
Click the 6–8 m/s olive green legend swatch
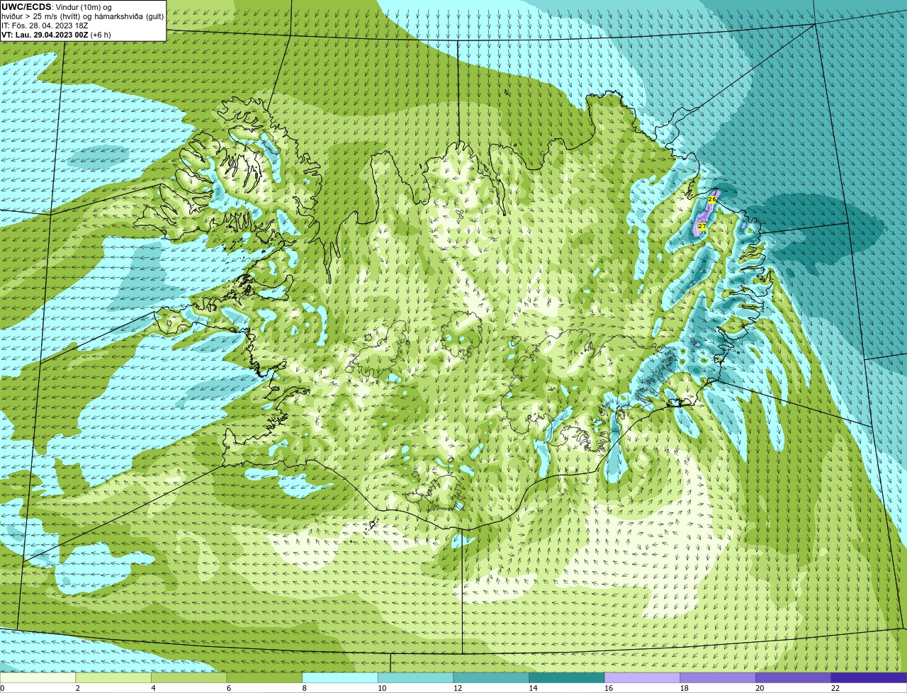point(264,677)
